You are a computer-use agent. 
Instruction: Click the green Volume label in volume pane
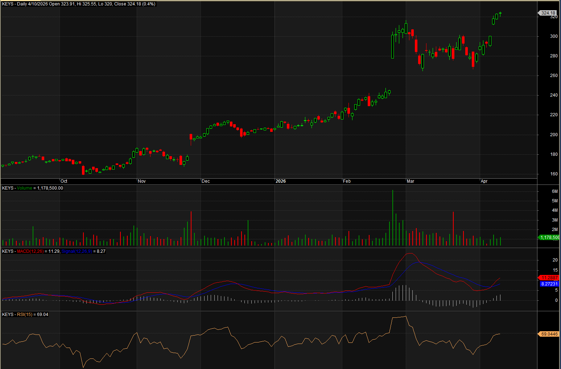(x=24, y=188)
